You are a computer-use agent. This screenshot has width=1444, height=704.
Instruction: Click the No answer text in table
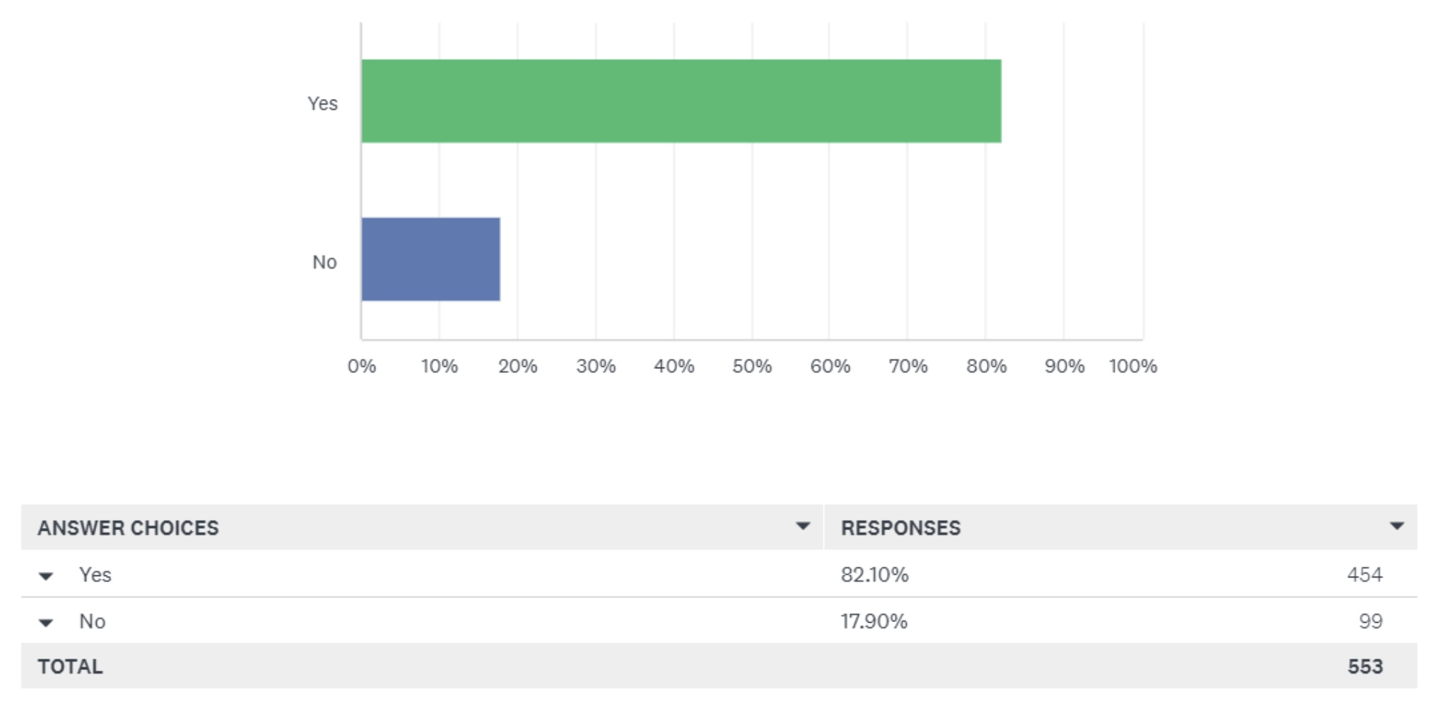click(92, 621)
